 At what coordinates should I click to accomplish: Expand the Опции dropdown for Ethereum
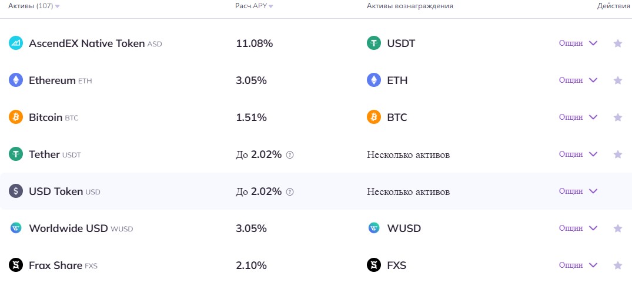(x=578, y=80)
